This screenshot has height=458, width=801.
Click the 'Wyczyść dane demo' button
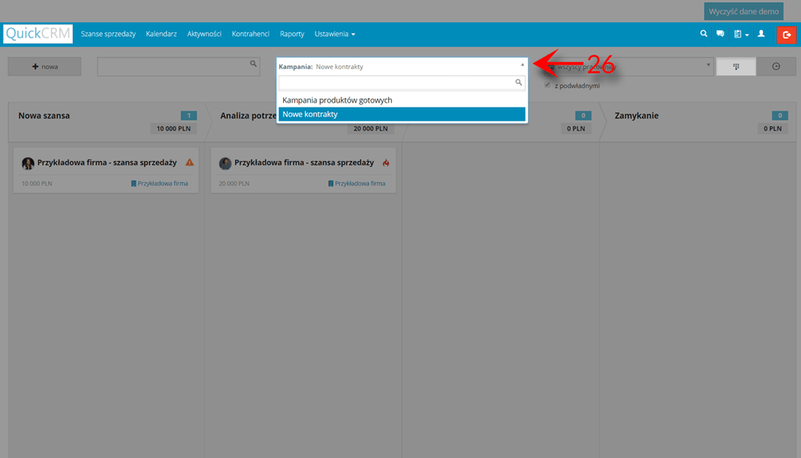click(743, 11)
